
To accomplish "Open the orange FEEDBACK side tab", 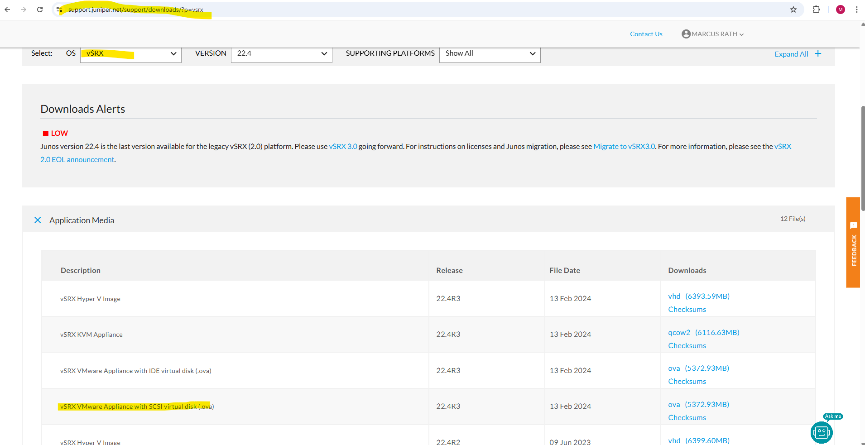I will [853, 242].
